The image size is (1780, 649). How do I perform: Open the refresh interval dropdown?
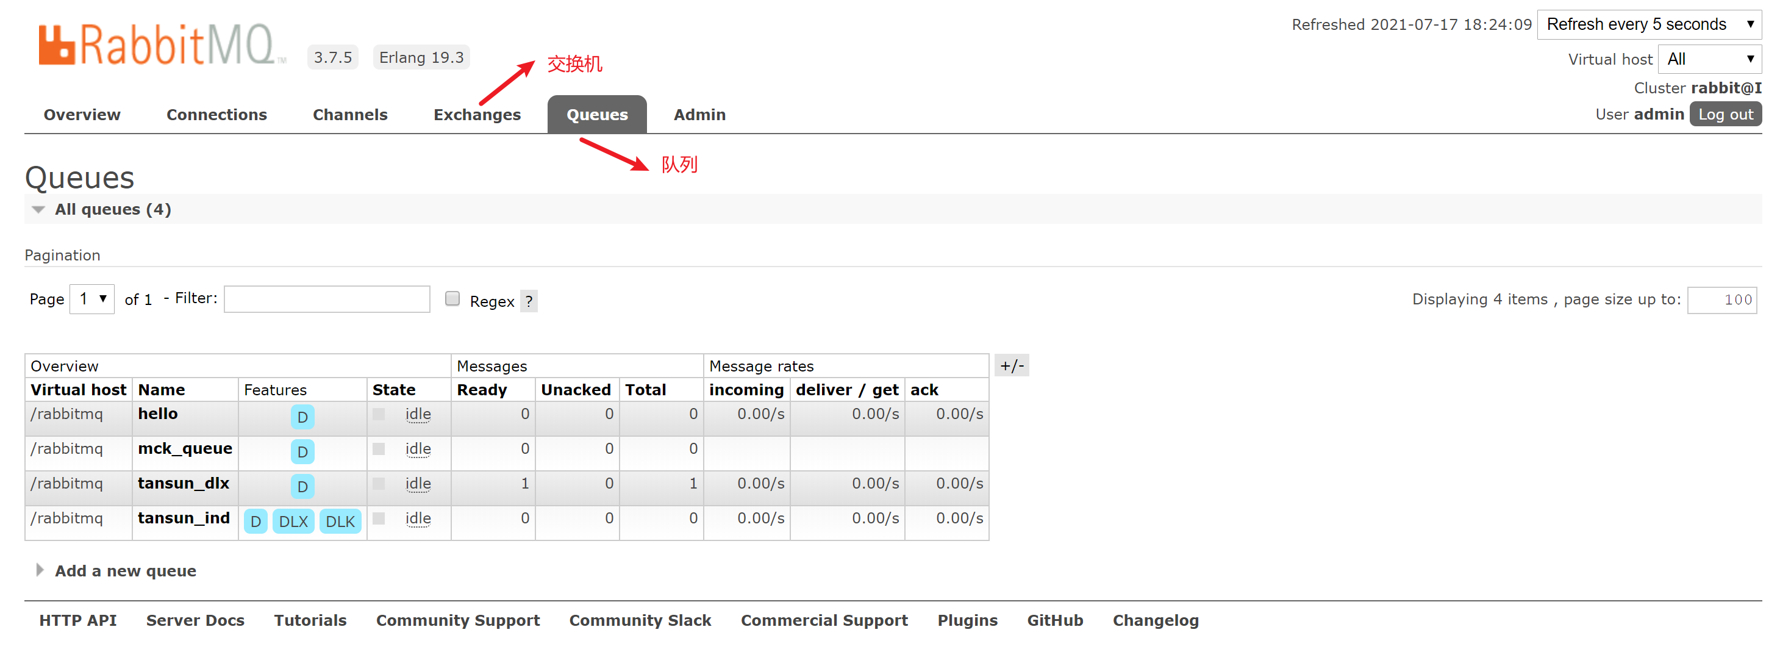[x=1649, y=24]
